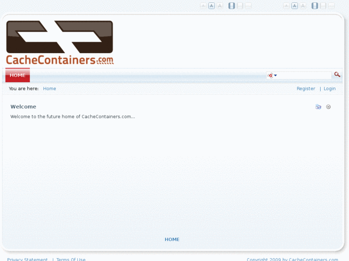Choose narrow page width in right icon group

pos(315,6)
